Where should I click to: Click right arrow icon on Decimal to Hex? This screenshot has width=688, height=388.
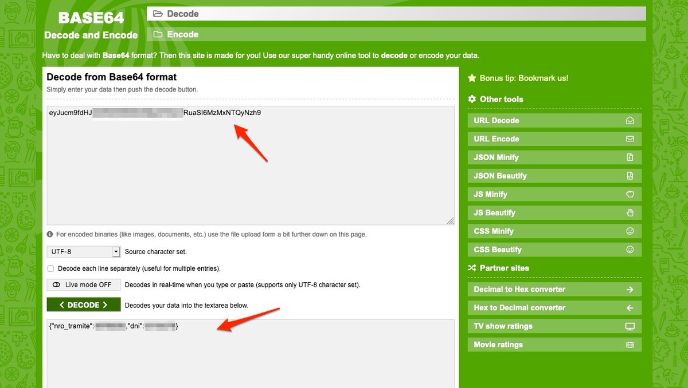630,290
